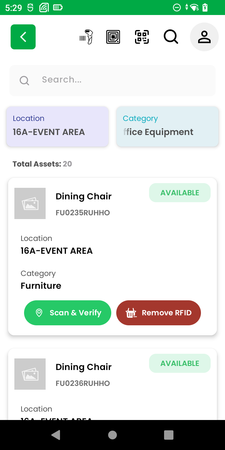Viewport: 225px width, 450px height.
Task: Tap the basket icon on Remove RFID
Action: [x=131, y=313]
